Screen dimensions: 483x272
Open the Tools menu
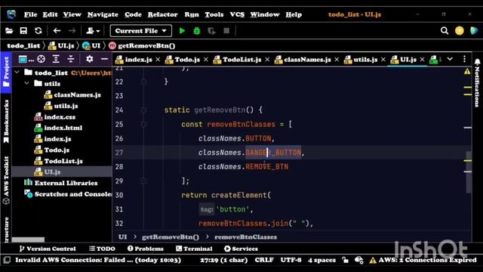(x=214, y=14)
